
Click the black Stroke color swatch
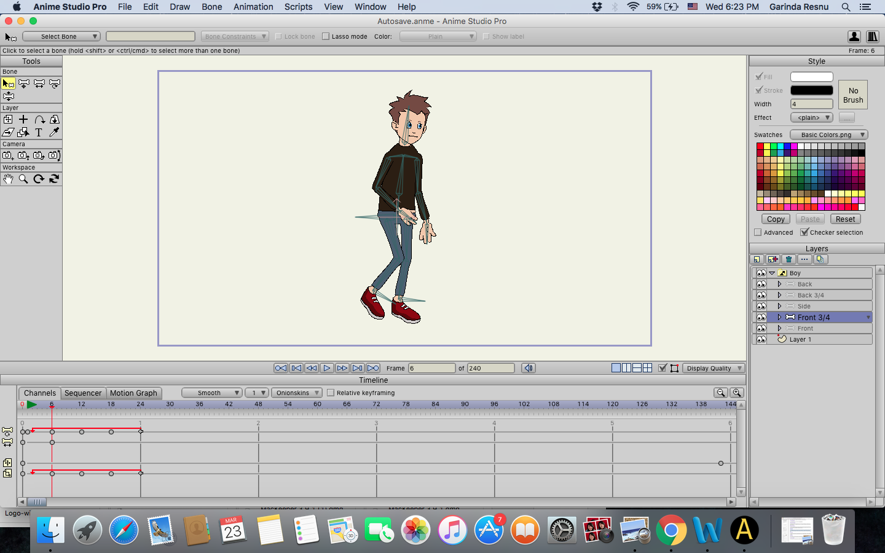point(811,90)
